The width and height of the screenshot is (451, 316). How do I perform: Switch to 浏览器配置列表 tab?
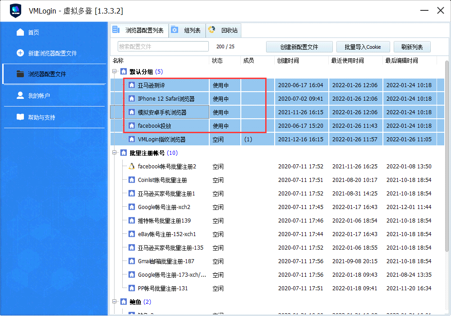tap(139, 30)
